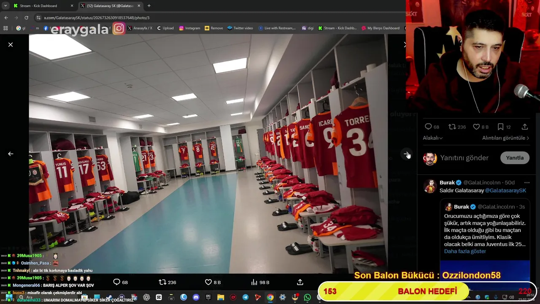
Task: Click the x.com address bar URL
Action: click(97, 18)
